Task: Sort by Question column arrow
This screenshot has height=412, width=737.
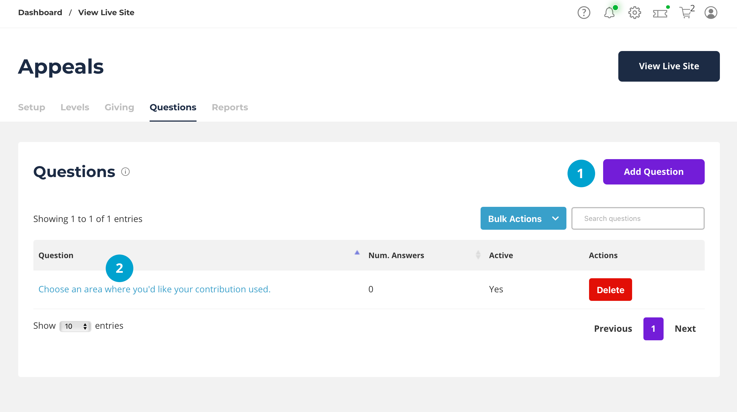Action: [x=357, y=253]
